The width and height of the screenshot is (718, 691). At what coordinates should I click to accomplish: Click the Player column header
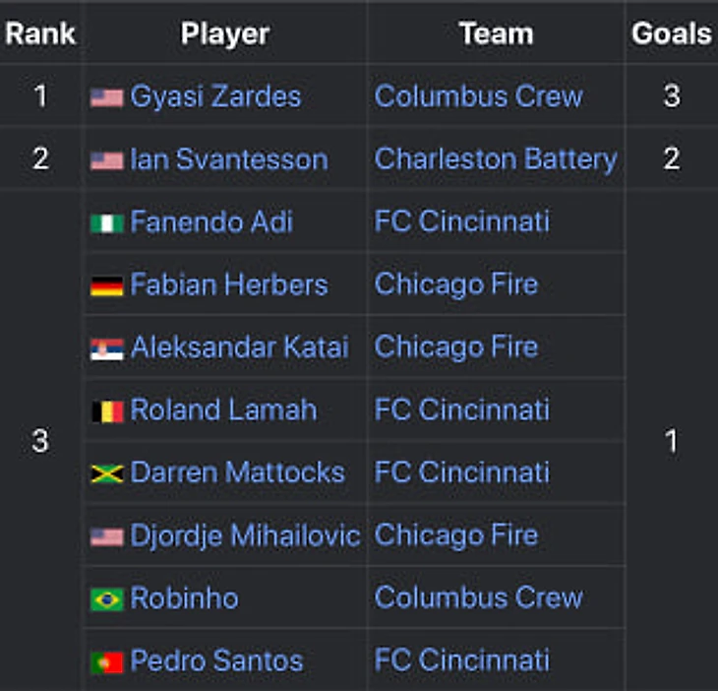point(224,33)
